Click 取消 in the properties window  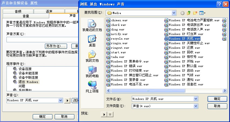[x=64, y=117]
